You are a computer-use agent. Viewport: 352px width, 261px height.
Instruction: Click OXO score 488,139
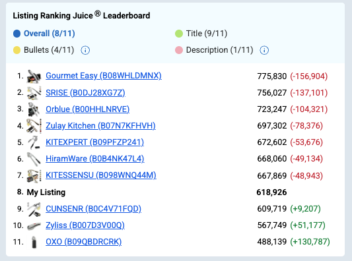tap(272, 242)
